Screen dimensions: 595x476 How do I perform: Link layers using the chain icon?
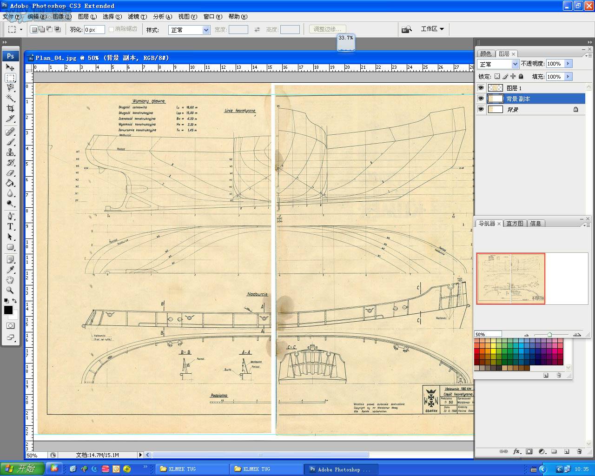[503, 451]
